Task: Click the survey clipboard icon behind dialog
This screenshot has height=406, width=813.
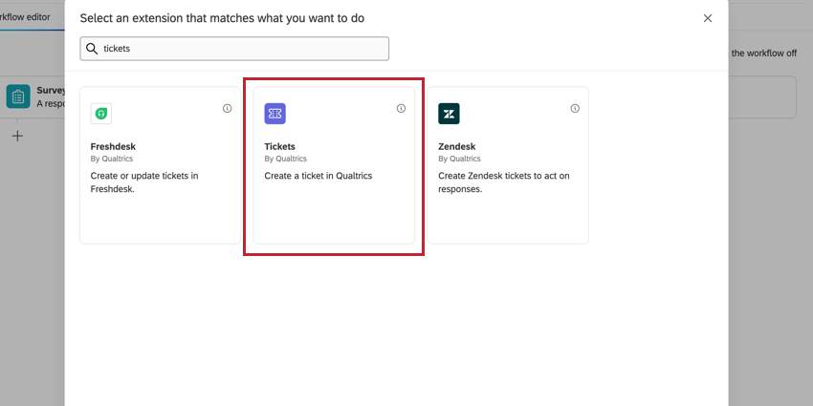Action: point(18,96)
